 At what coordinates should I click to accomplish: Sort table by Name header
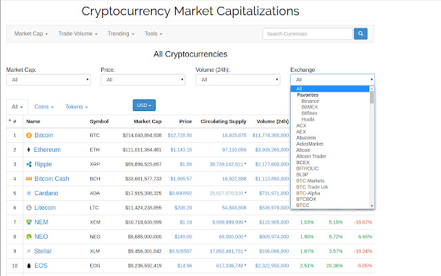point(33,121)
